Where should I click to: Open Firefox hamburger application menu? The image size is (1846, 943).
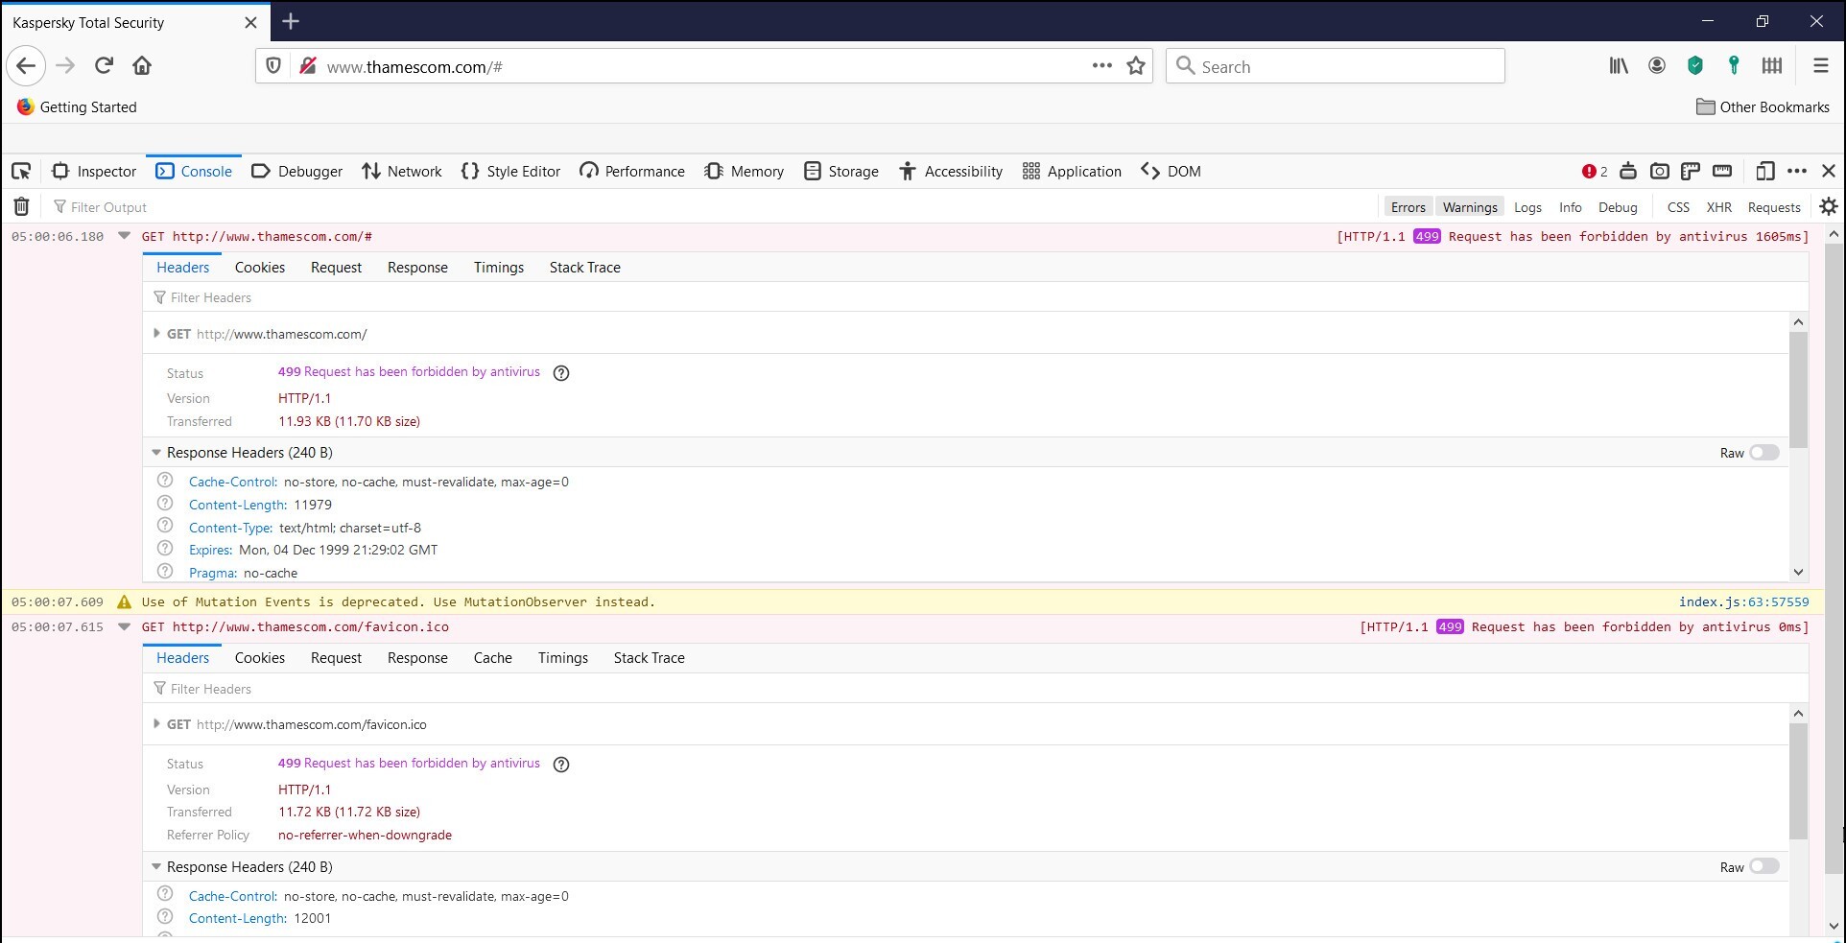(1820, 66)
